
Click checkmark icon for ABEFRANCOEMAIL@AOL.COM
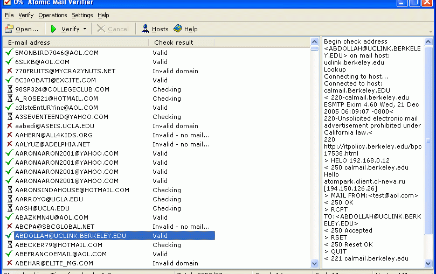9,254
